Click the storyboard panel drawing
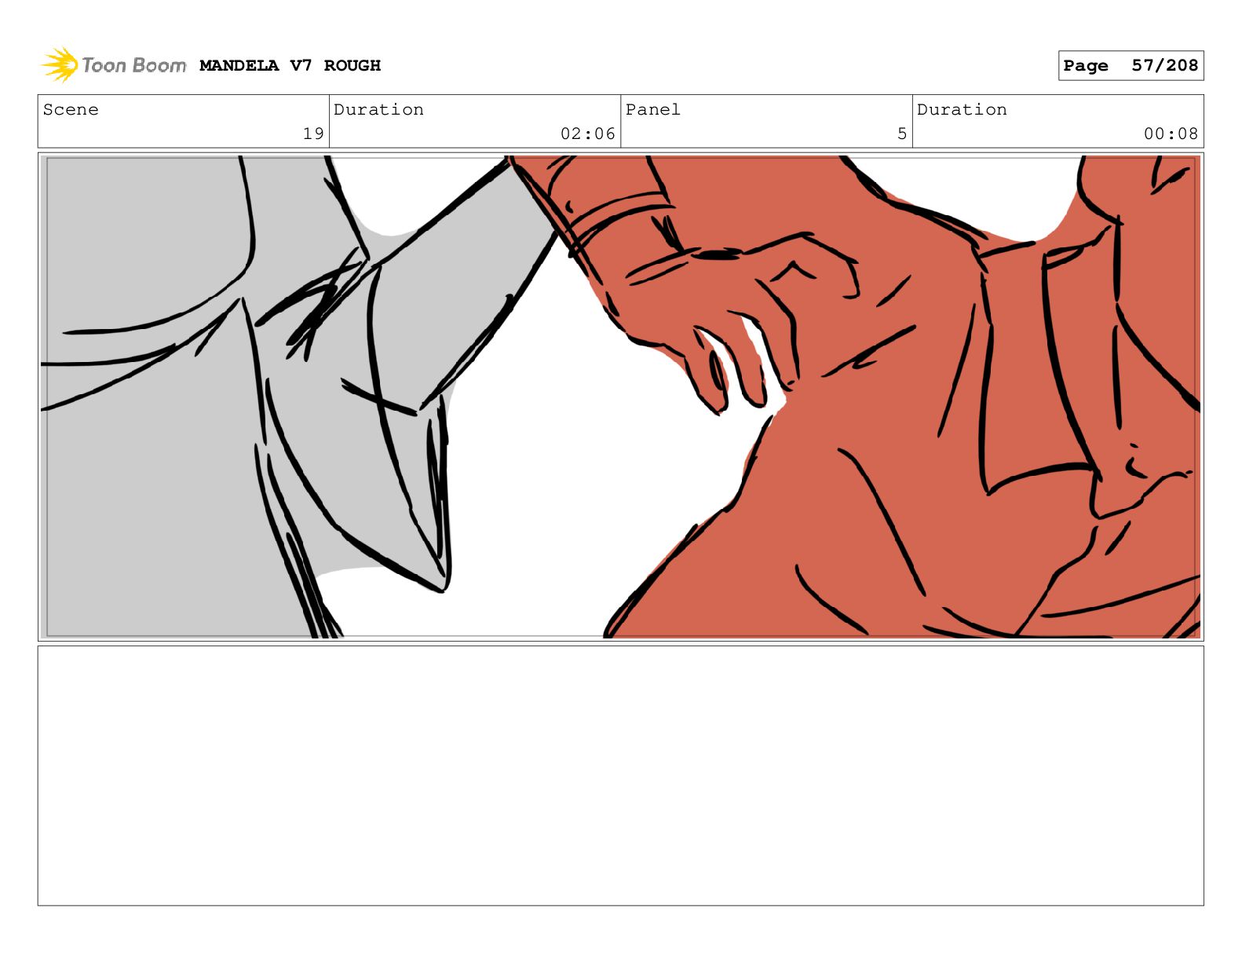Screen dimensions: 1242x962 620,397
